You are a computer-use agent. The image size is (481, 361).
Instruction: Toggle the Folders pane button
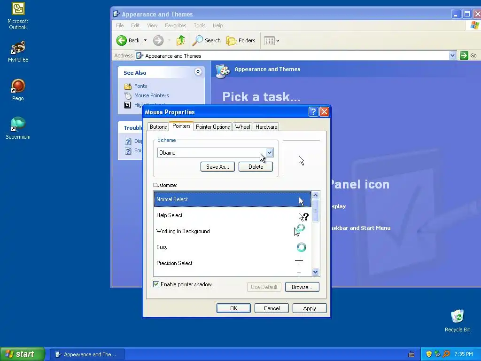coord(241,40)
